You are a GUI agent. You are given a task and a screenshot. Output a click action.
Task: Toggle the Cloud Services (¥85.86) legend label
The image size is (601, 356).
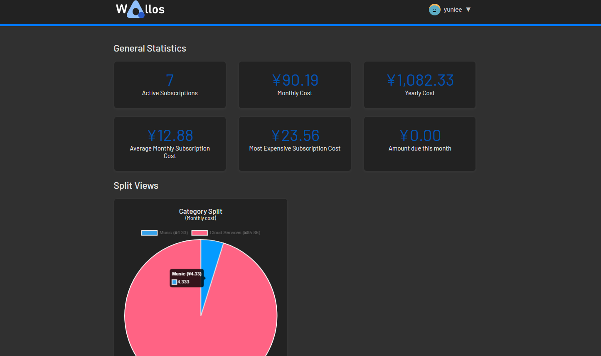click(x=235, y=233)
